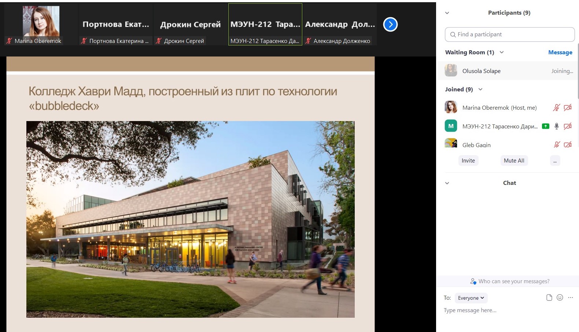Collapse the Joined participants list
Screen dimensions: 579x332
480,89
